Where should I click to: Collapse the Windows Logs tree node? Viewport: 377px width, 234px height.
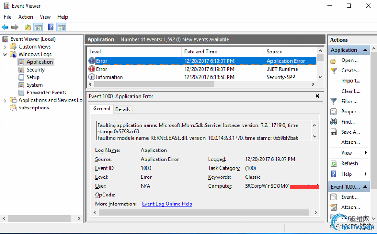point(5,54)
